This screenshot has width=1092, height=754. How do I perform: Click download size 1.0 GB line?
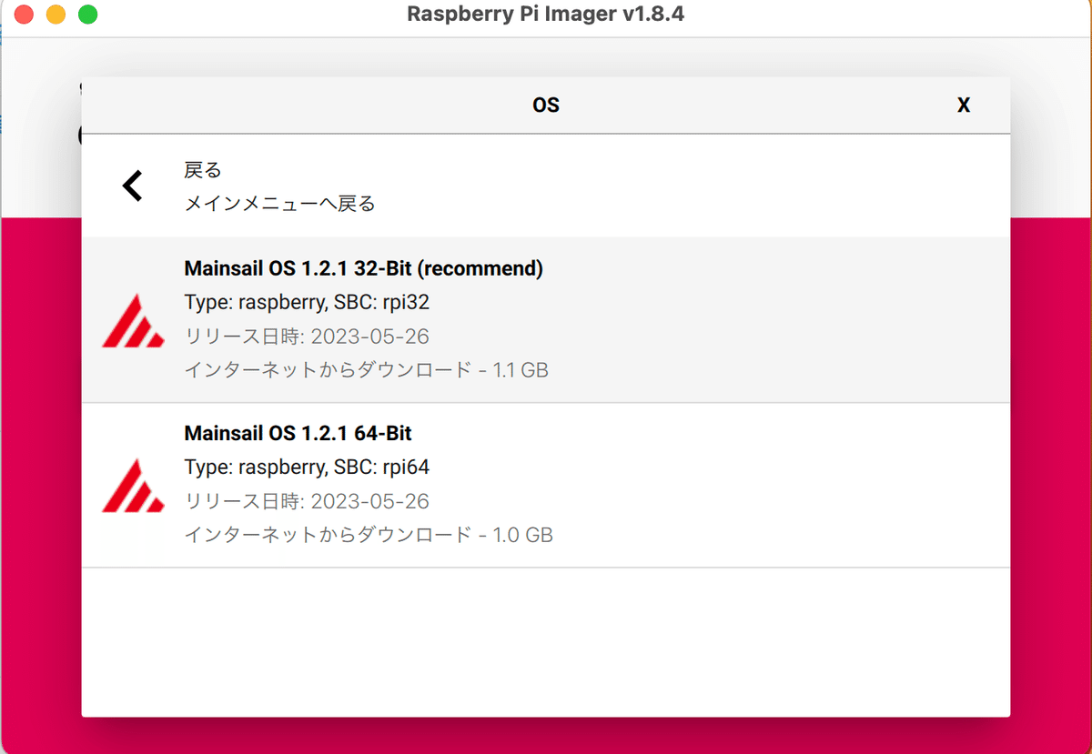(369, 535)
